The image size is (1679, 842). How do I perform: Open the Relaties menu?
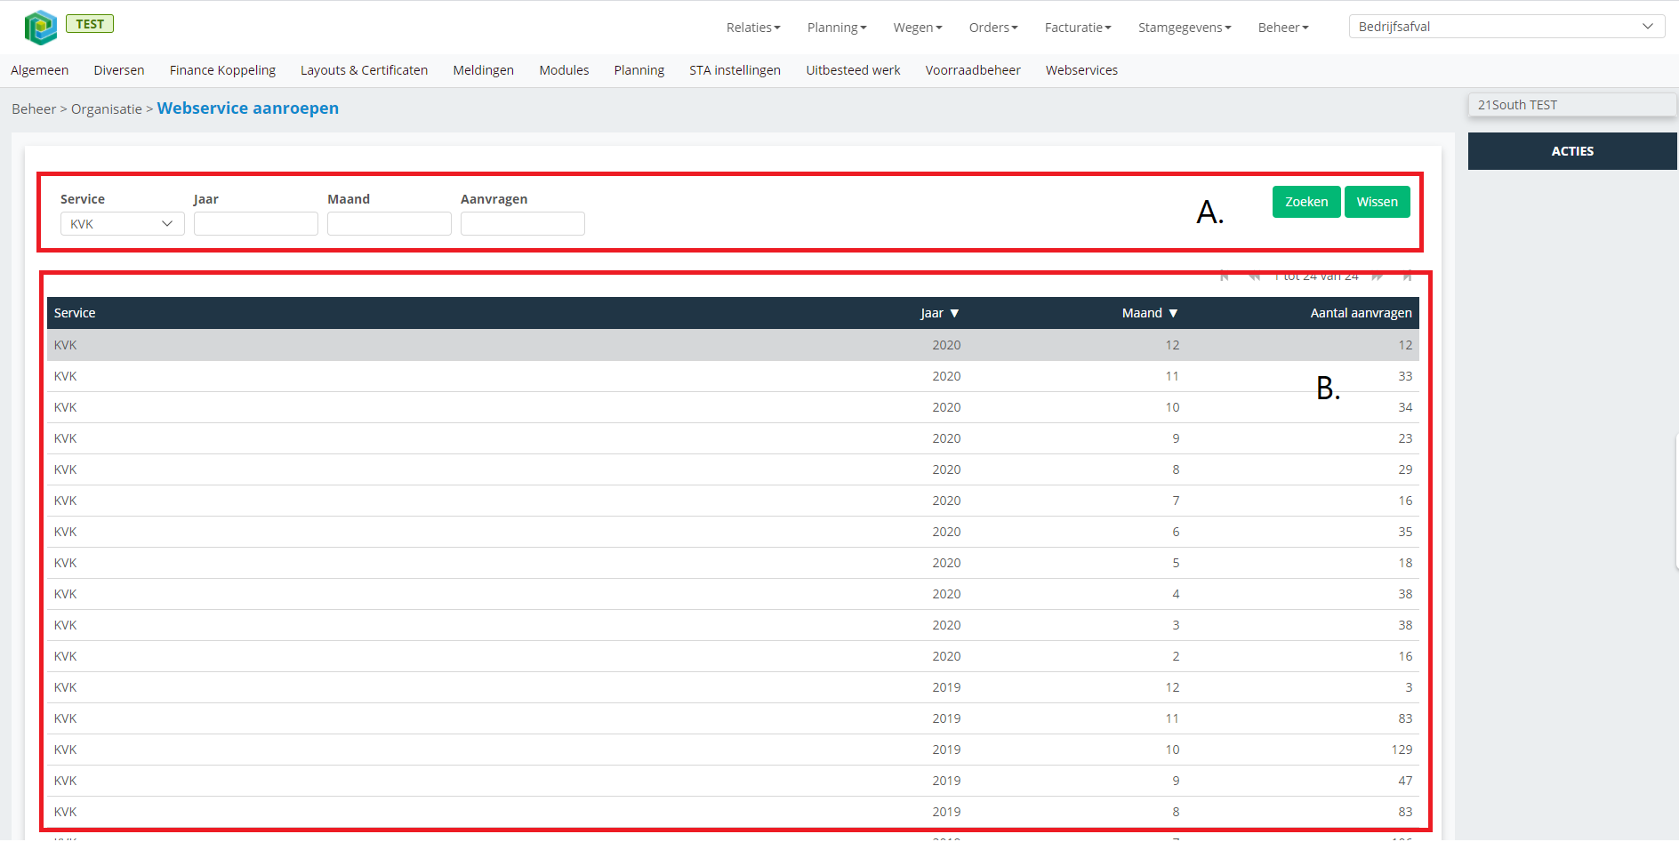point(753,28)
